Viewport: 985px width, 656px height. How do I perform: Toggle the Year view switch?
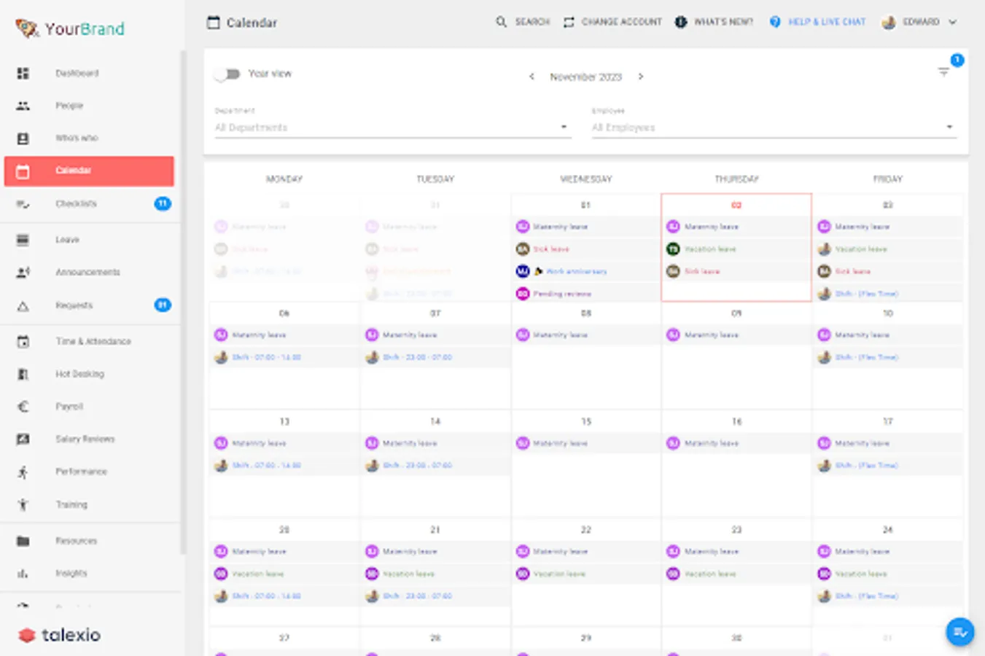[227, 74]
